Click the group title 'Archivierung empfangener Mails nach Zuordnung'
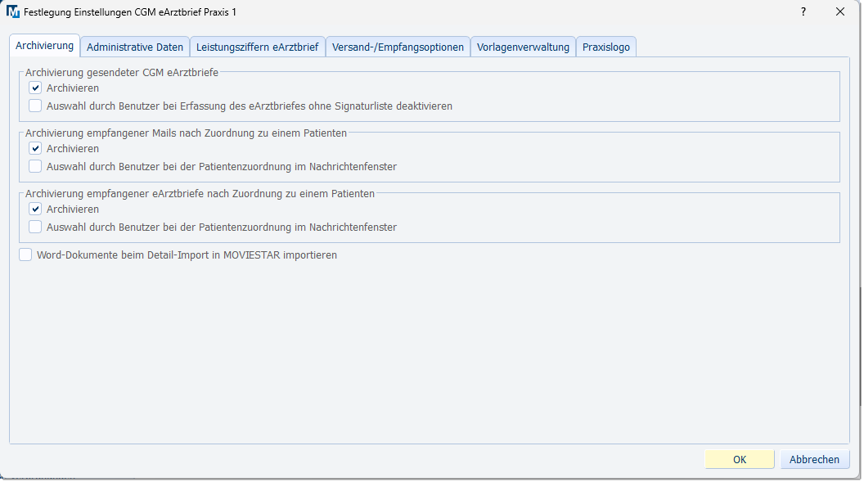Viewport: 864px width, 482px height. [187, 133]
